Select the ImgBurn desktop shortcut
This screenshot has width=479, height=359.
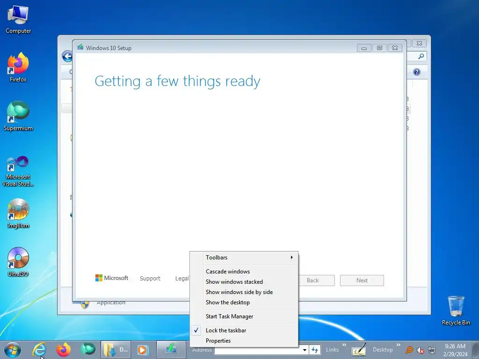tap(18, 214)
